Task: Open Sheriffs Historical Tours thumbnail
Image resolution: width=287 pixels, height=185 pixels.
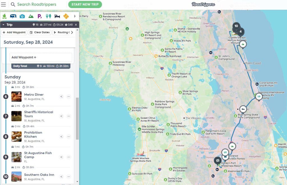Action: coord(17,116)
